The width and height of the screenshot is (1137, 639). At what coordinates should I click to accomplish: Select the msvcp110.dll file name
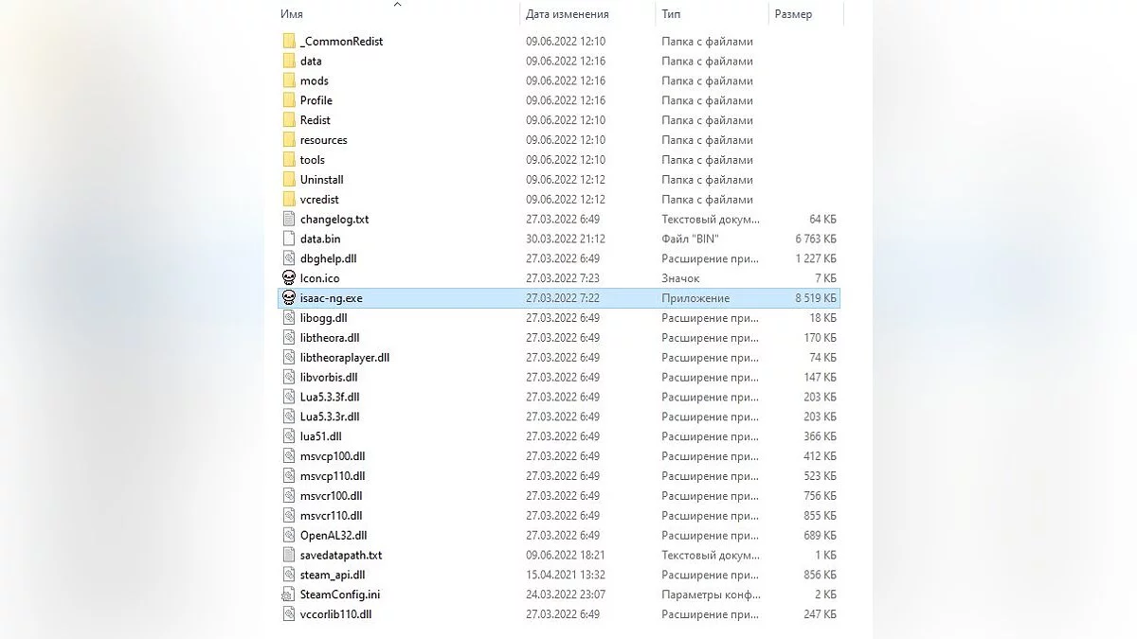[x=333, y=476]
